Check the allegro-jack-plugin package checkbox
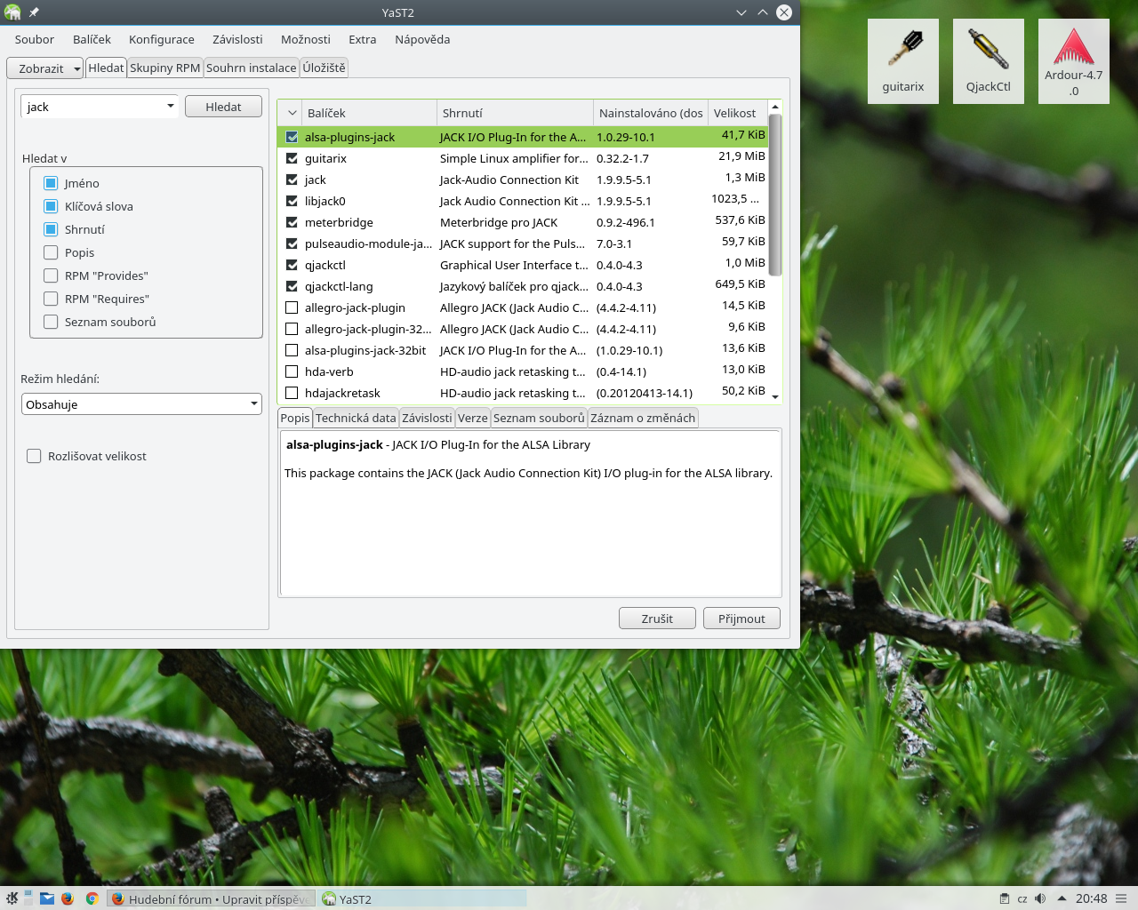The width and height of the screenshot is (1138, 910). tap(292, 307)
